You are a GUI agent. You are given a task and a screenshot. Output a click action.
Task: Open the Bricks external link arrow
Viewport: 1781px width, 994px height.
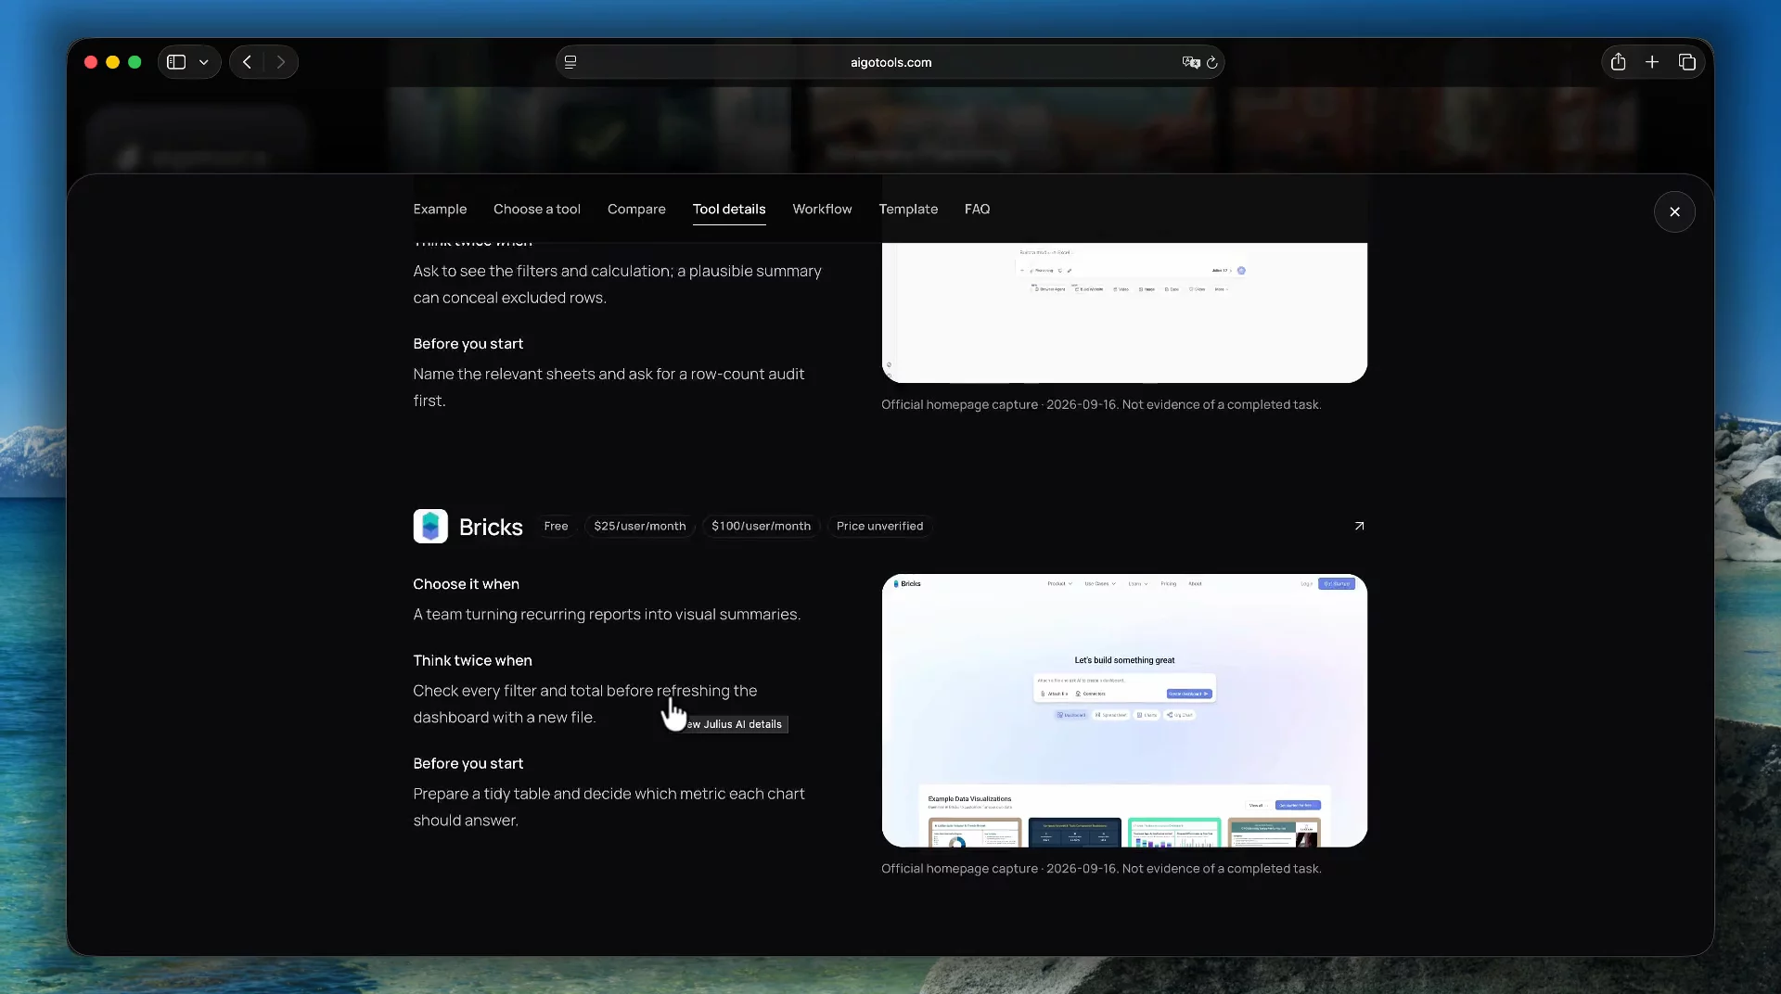pyautogui.click(x=1359, y=526)
